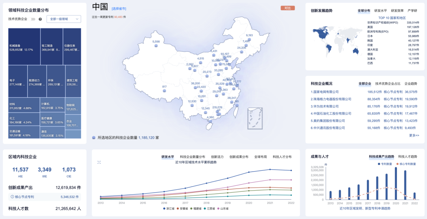Screen dimensions: 427x219
Task: Open the 华为技术有限公司 company link
Action: pyautogui.click(x=326, y=106)
